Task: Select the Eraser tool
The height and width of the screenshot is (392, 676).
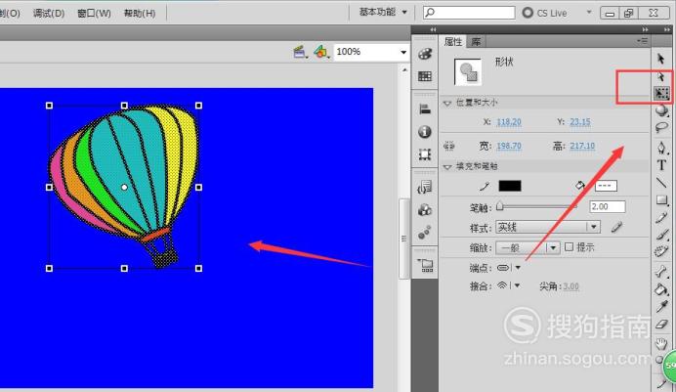Action: (x=661, y=325)
